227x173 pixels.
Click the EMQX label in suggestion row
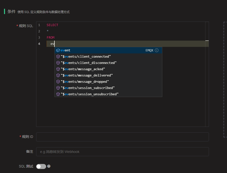pyautogui.click(x=149, y=50)
